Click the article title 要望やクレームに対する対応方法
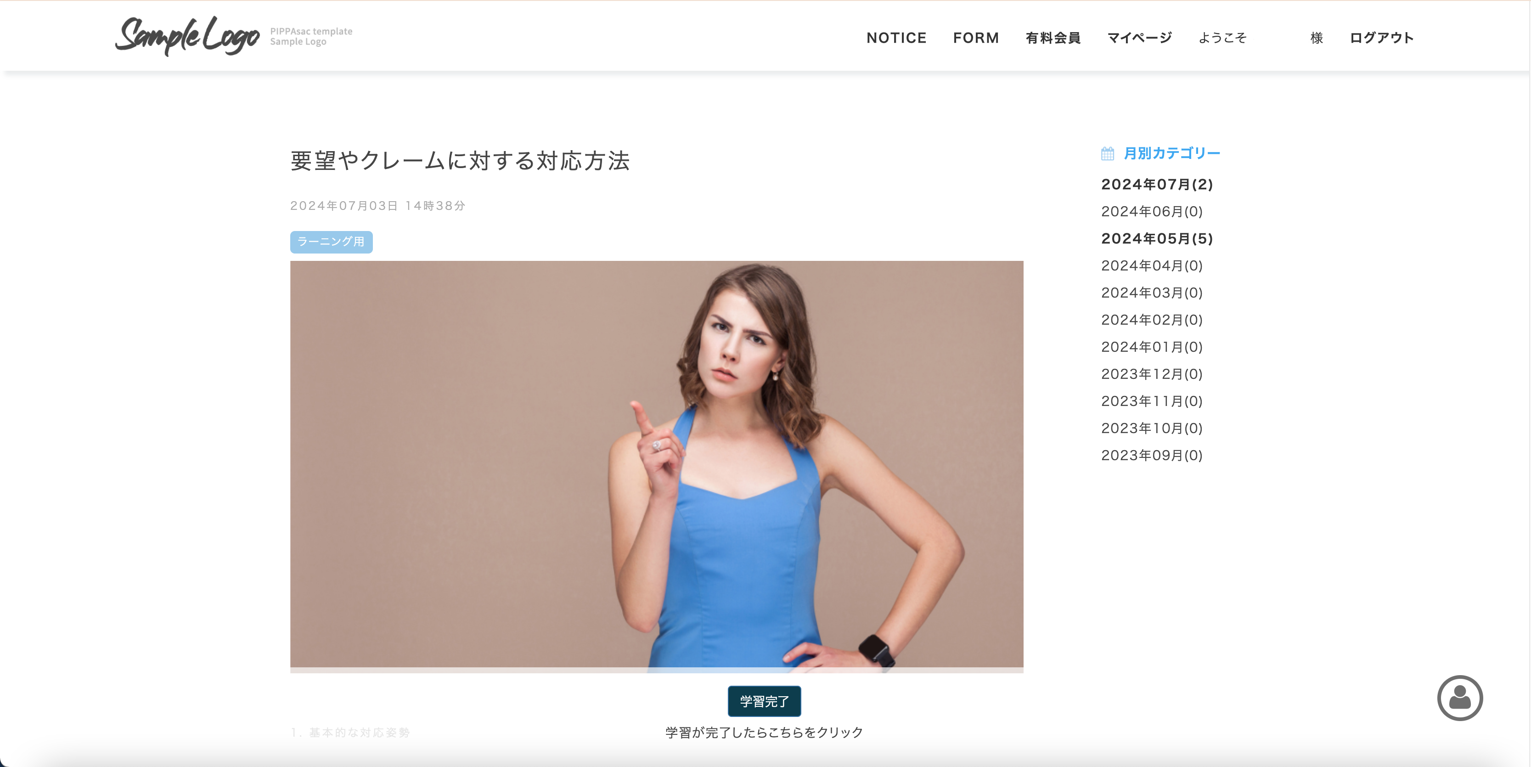This screenshot has width=1531, height=767. (x=460, y=161)
